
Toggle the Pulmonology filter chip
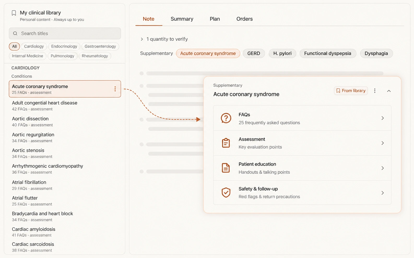click(62, 56)
